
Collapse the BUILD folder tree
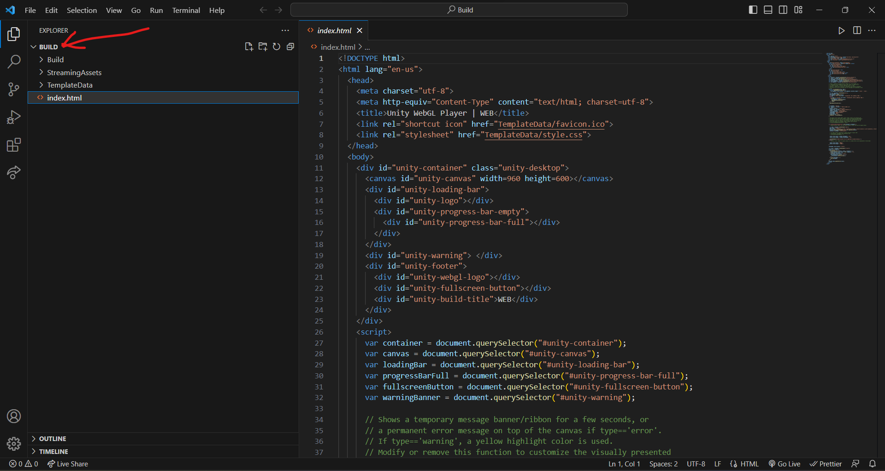(x=33, y=47)
